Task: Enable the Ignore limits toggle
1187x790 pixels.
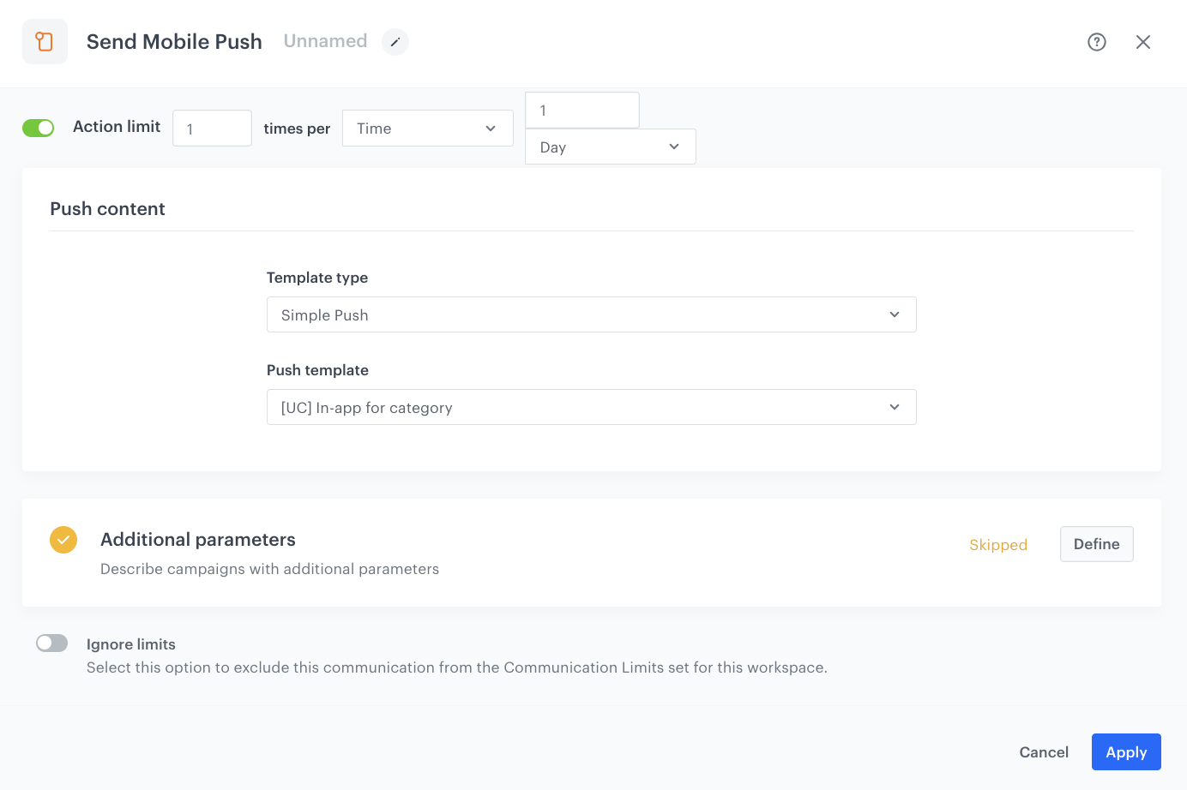Action: point(51,643)
